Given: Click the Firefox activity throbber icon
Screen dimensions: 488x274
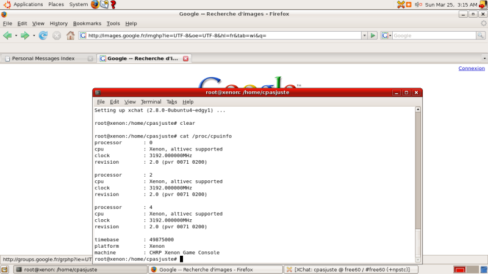Looking at the screenshot, I should click(483, 23).
